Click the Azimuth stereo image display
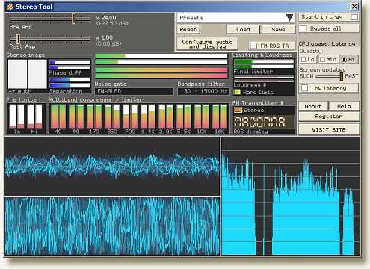This screenshot has height=269, width=370. 28,74
